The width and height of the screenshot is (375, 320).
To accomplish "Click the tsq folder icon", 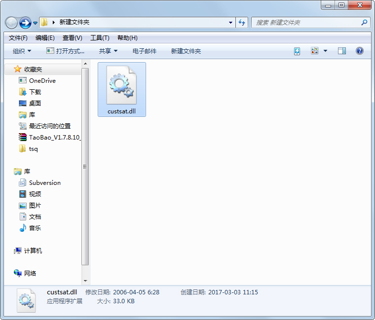I will [x=22, y=148].
